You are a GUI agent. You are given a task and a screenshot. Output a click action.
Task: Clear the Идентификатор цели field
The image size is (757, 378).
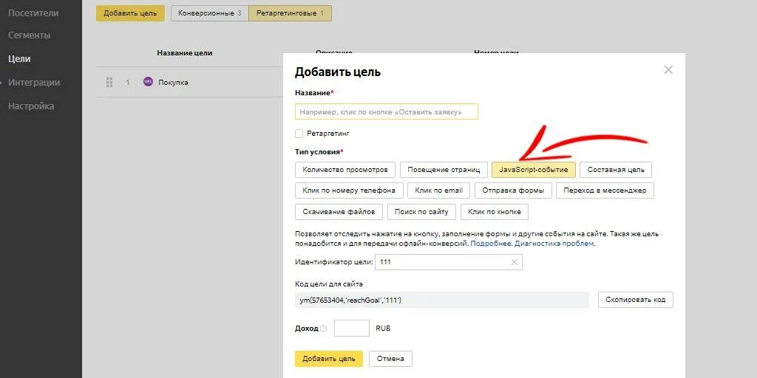click(x=515, y=262)
